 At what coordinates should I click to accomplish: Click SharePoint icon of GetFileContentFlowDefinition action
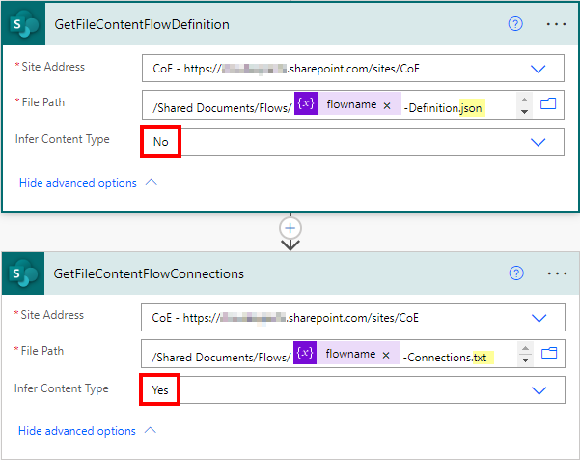[x=24, y=24]
